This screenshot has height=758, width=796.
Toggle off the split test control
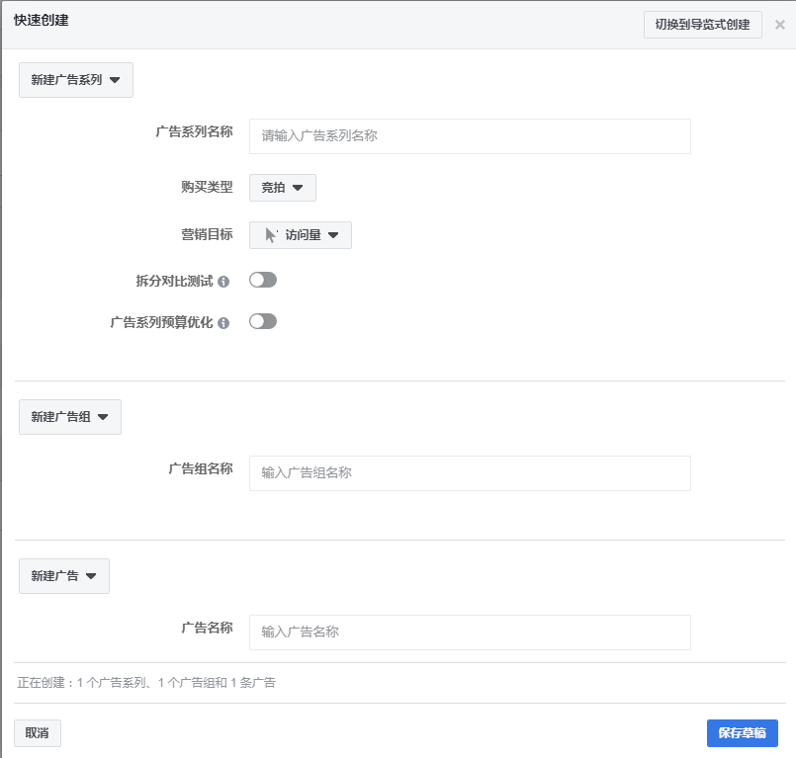[263, 280]
